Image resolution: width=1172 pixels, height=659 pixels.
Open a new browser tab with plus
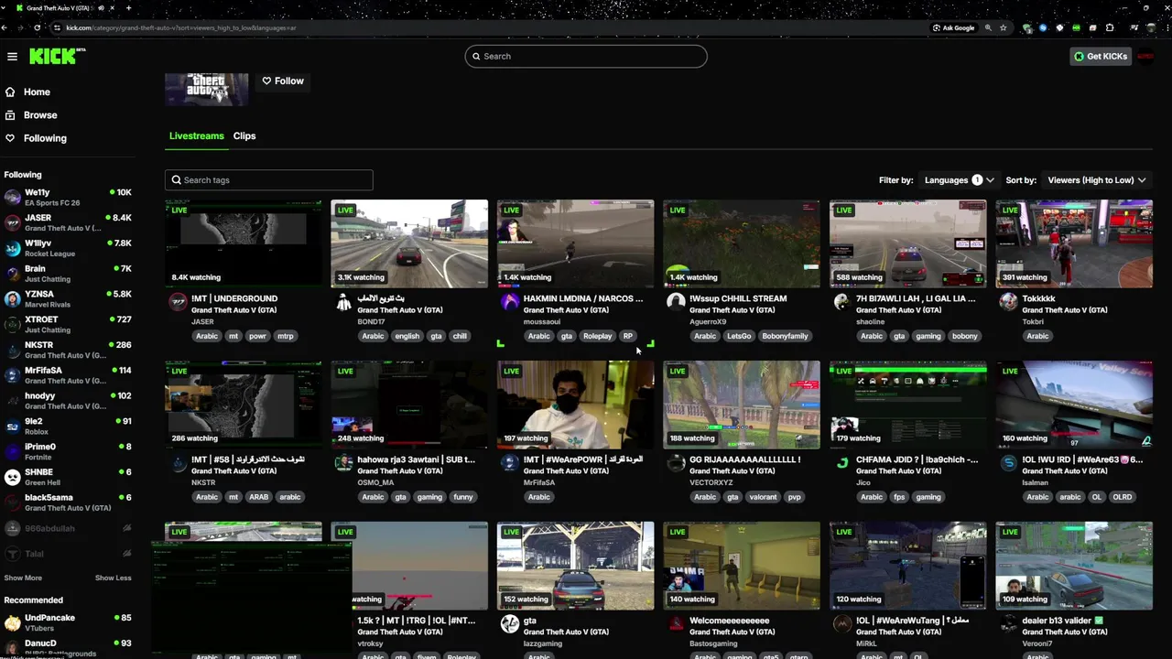click(x=128, y=8)
